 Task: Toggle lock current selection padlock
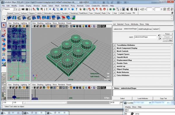[80, 9]
